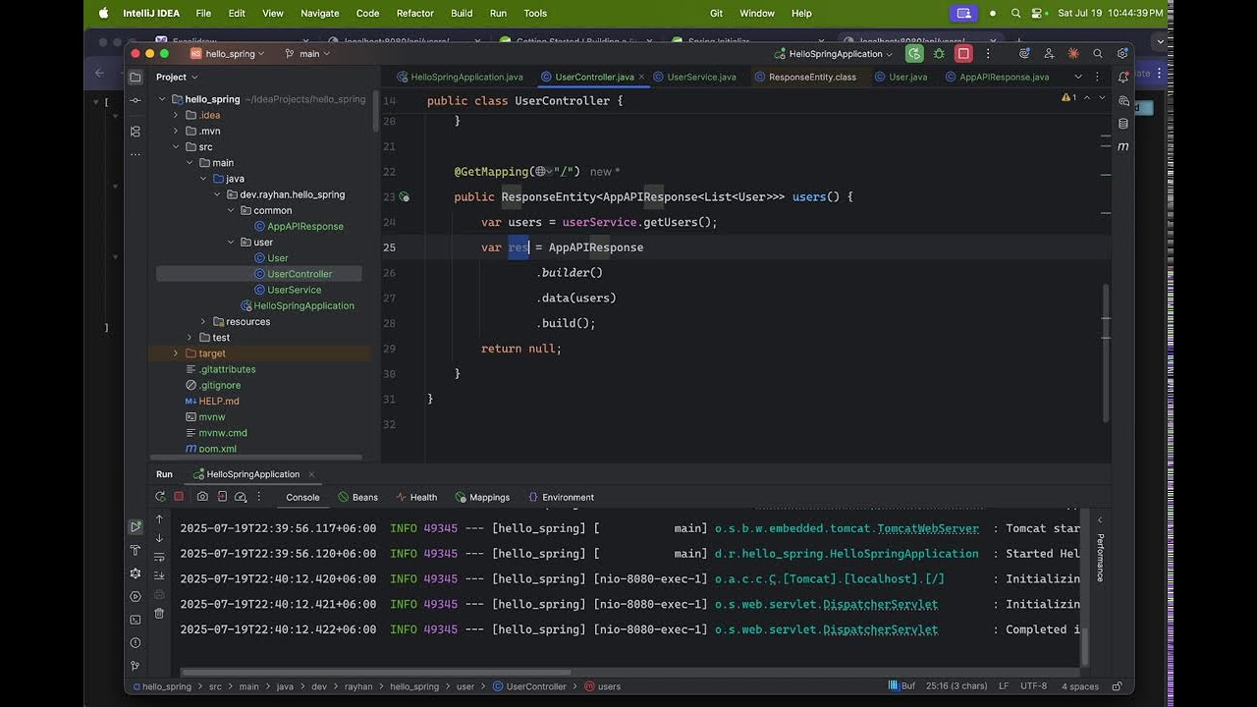Switch to ResponseEntity.class tab
Screen dimensions: 1257x707
[805, 77]
